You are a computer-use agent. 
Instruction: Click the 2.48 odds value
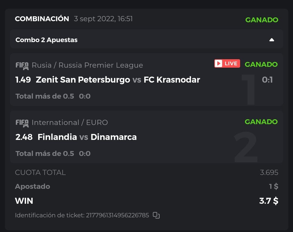coord(24,137)
